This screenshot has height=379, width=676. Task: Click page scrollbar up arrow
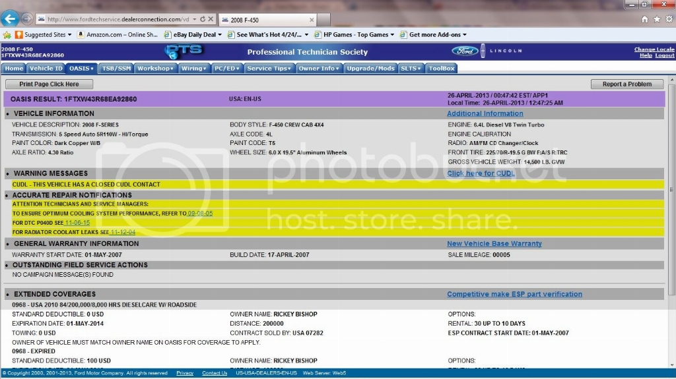pos(671,80)
